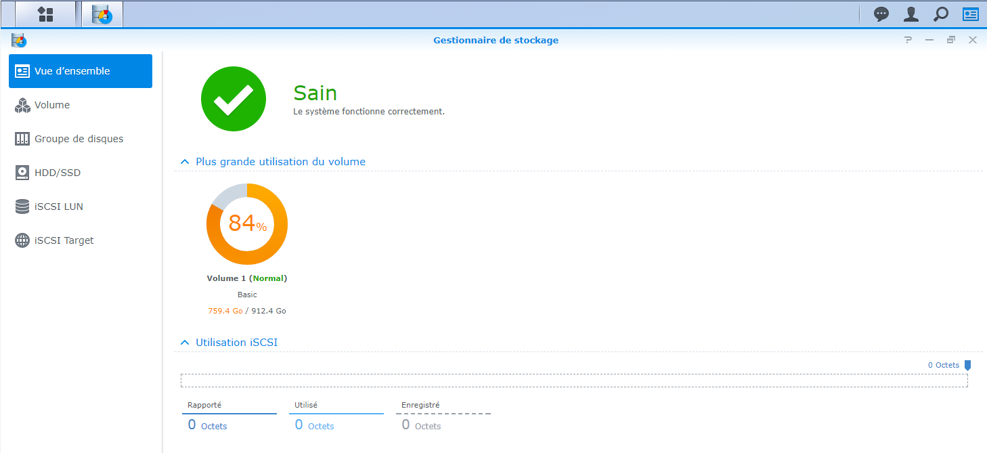Image resolution: width=987 pixels, height=453 pixels.
Task: Open the user account options icon
Action: (911, 14)
